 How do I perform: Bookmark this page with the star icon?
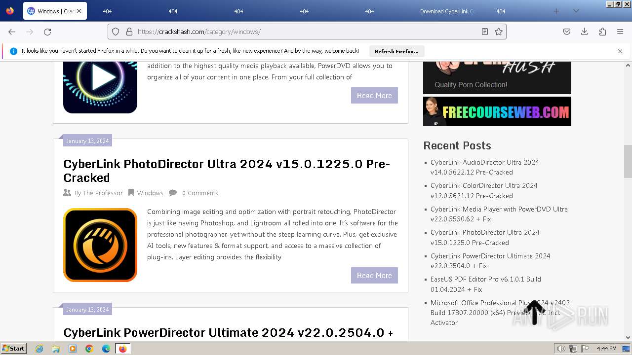(x=499, y=32)
